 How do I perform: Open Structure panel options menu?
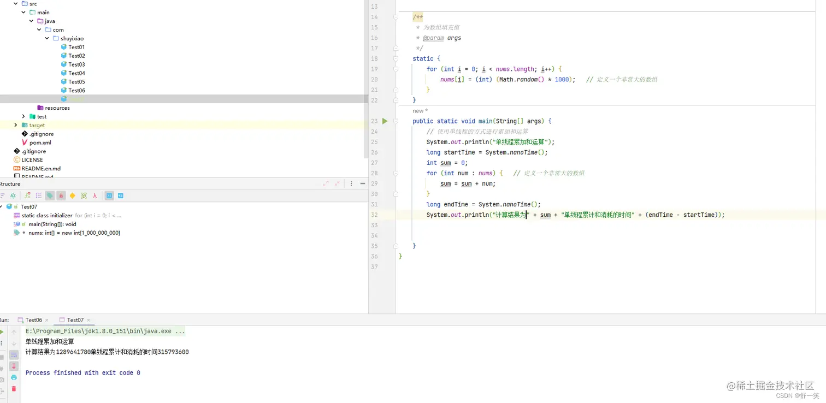pyautogui.click(x=351, y=183)
